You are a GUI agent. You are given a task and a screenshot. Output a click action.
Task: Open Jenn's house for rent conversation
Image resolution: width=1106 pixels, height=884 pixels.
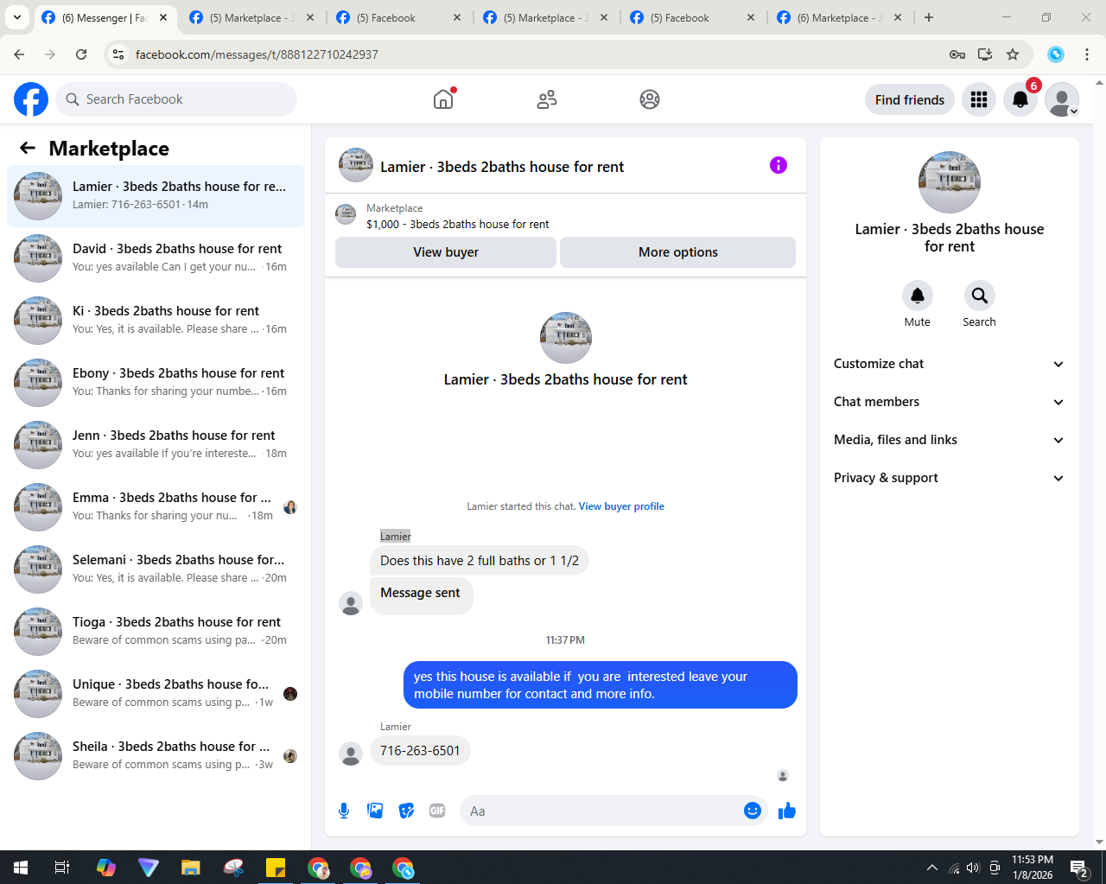156,445
